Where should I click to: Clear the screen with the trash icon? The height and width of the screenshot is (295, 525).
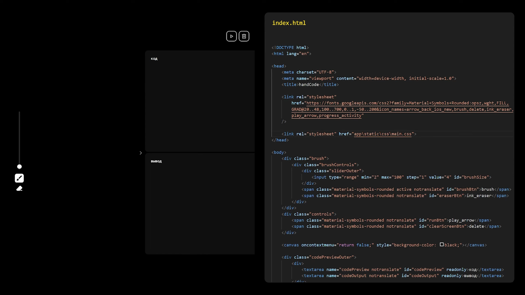pyautogui.click(x=244, y=36)
